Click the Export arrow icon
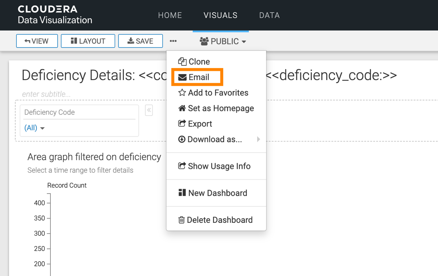438x276 pixels. 182,123
